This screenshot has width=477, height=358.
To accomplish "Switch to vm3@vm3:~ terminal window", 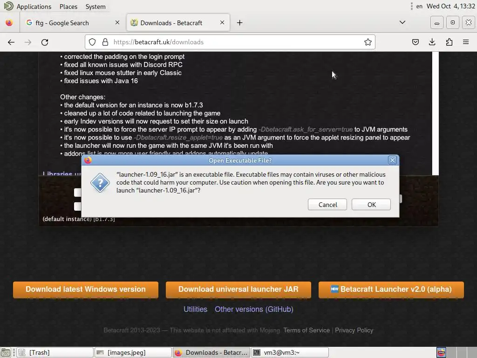I will [x=290, y=352].
